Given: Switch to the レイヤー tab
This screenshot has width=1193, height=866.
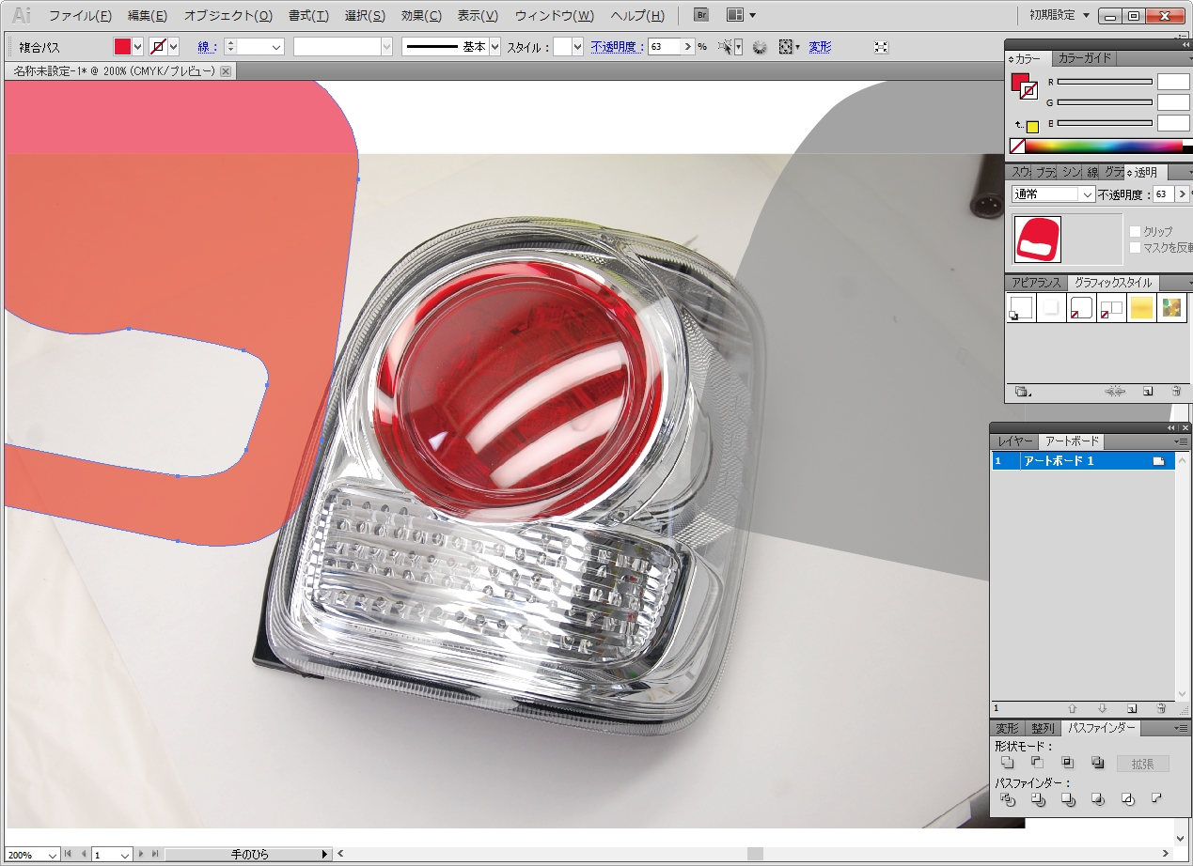Looking at the screenshot, I should pyautogui.click(x=1015, y=441).
